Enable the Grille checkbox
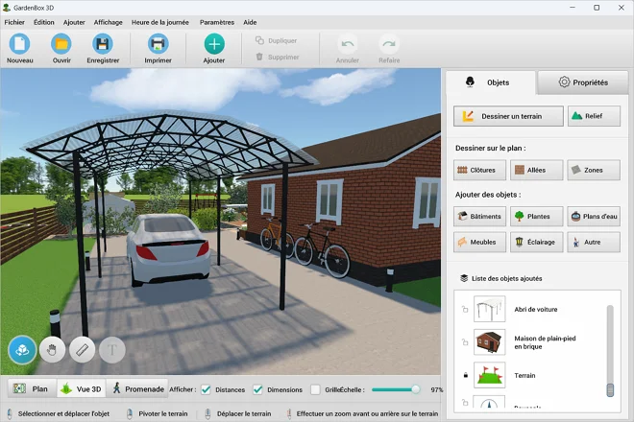The height and width of the screenshot is (422, 634). pos(315,389)
